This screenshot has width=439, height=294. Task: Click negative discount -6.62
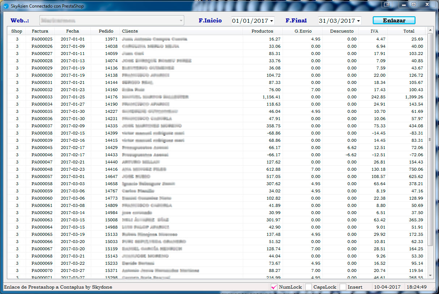click(351, 155)
